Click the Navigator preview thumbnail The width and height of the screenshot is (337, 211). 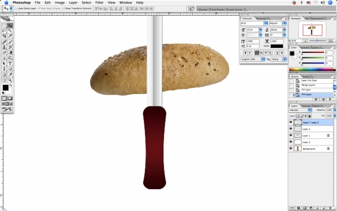click(312, 30)
